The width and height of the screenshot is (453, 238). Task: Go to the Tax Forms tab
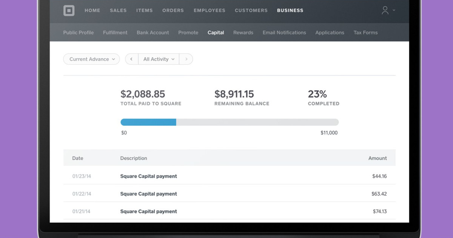click(365, 32)
